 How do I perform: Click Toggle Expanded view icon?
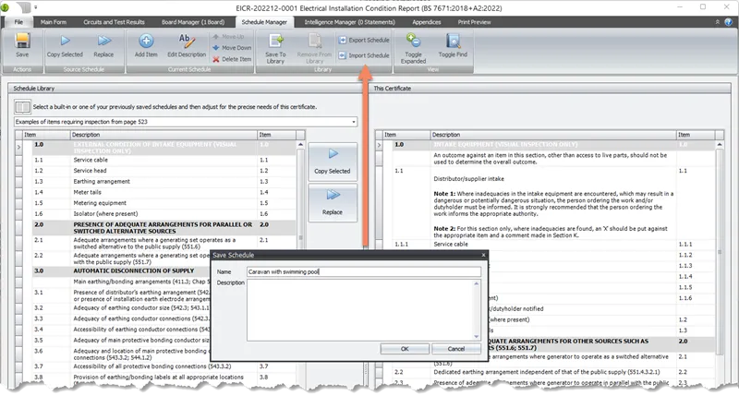click(413, 49)
